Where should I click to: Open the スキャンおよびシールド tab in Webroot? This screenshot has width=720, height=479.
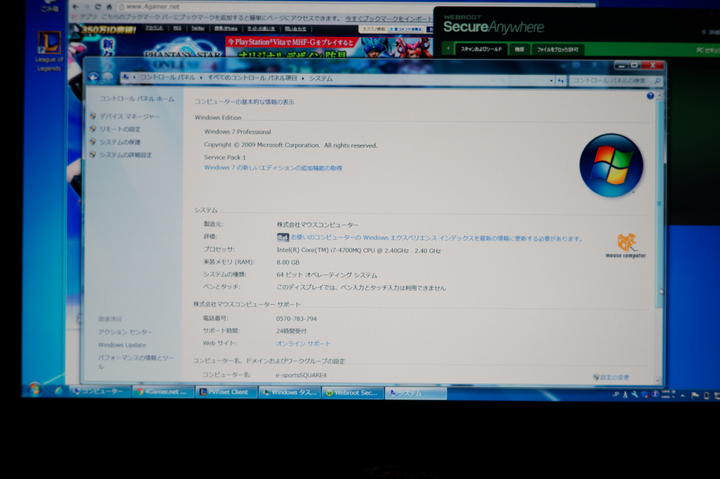[x=481, y=49]
